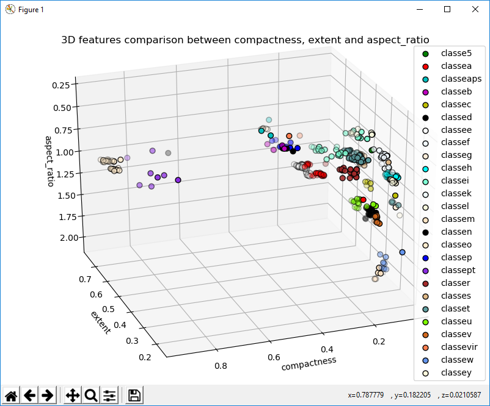Open Configure subplots sliders icon

tap(110, 395)
